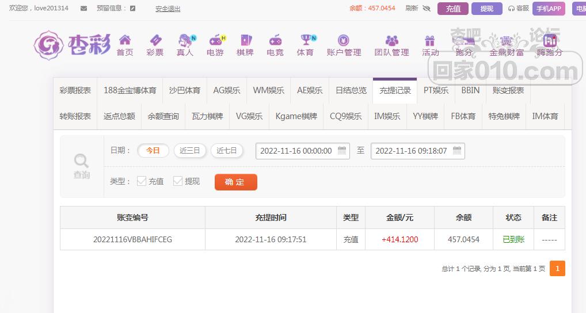The height and width of the screenshot is (313, 586).
Task: Switch to 彩票报表 tab
Action: pos(75,90)
